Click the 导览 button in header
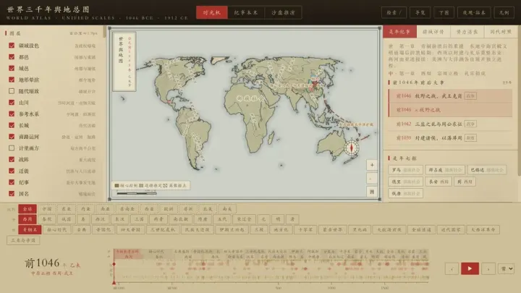The height and width of the screenshot is (293, 521). click(420, 12)
